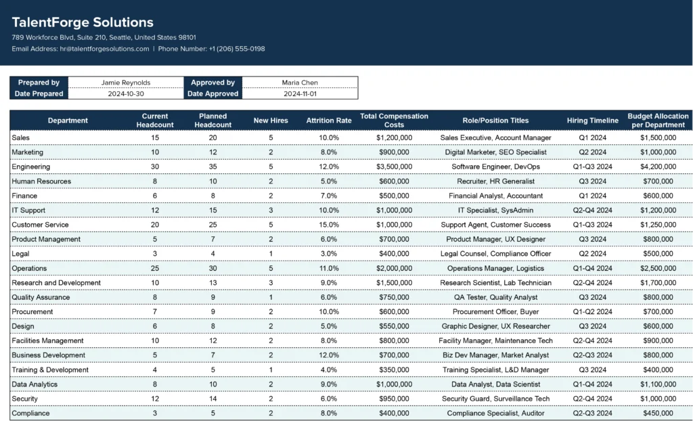Select Customer Service's 15.0% attrition rate
The image size is (693, 421).
point(329,225)
